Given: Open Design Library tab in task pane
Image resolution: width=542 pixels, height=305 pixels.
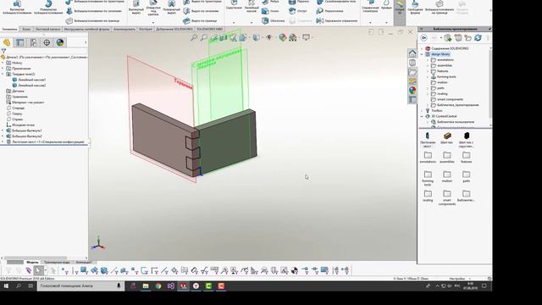Looking at the screenshot, I should point(412,63).
